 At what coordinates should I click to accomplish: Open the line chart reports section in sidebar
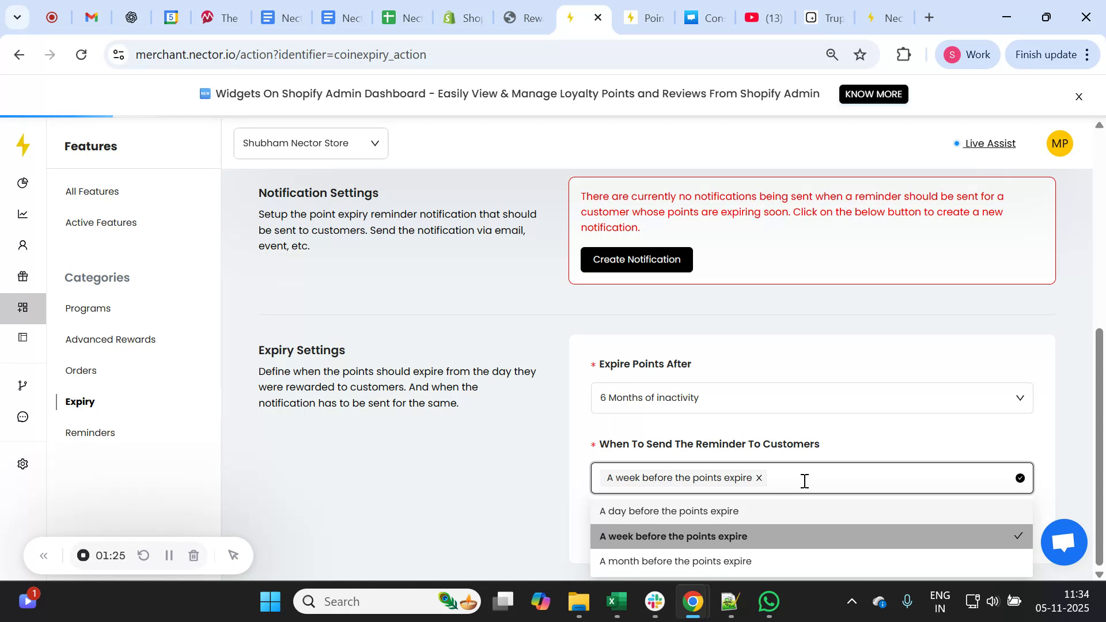click(22, 214)
